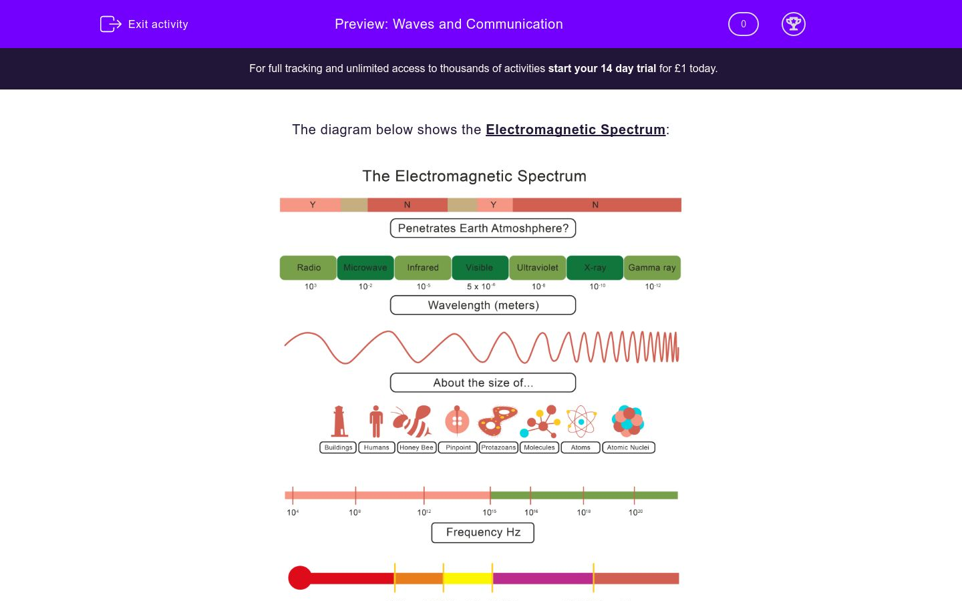Select the Buildings size icon
The image size is (962, 601).
click(x=338, y=421)
